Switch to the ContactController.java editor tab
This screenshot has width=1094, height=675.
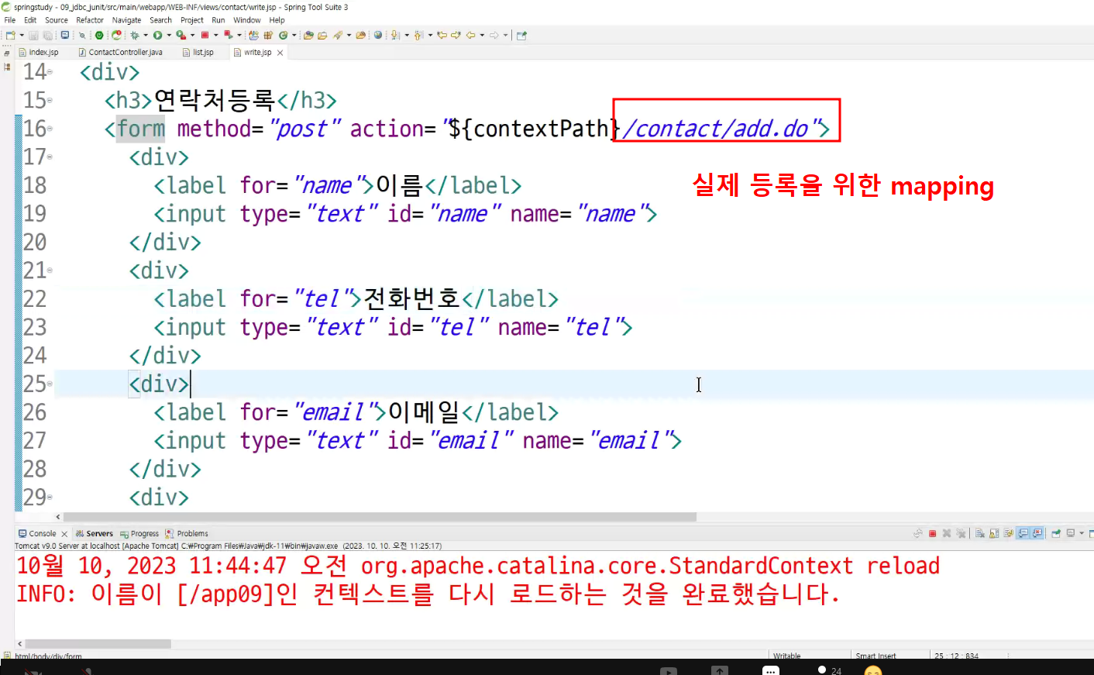121,52
